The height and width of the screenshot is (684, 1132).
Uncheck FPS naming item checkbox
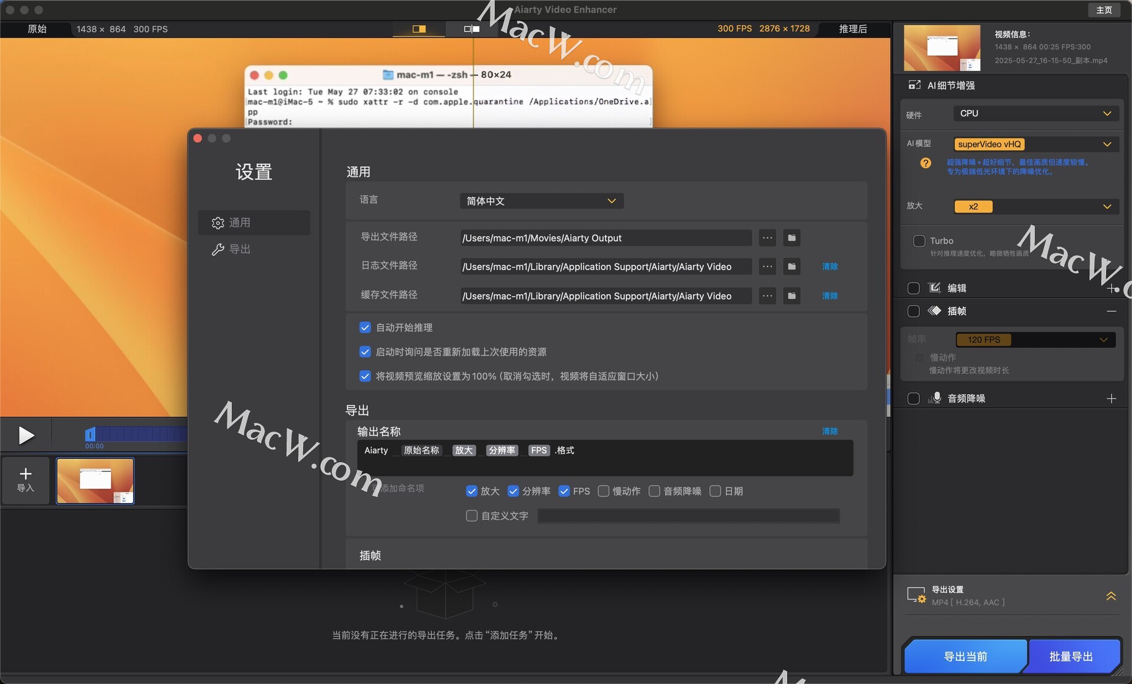564,491
